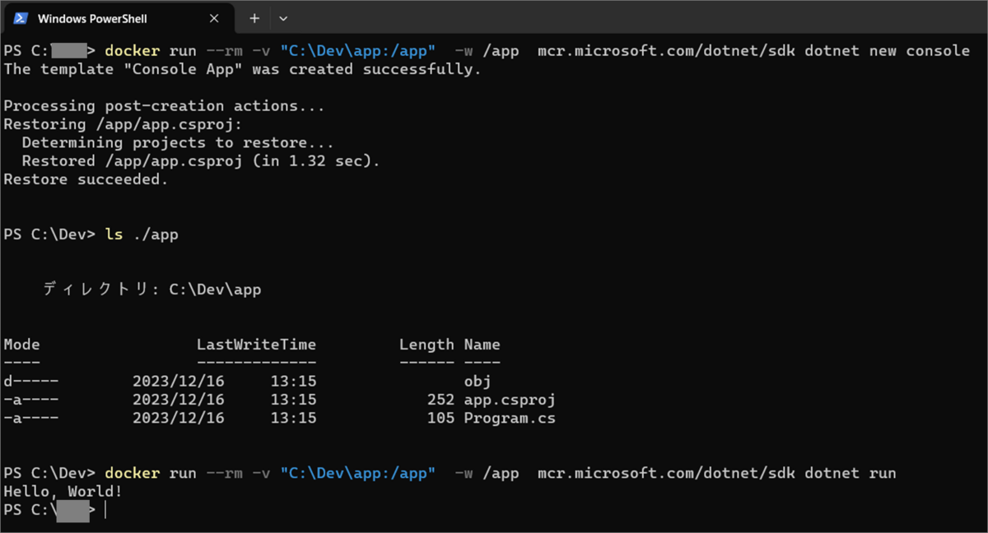Click the 'Console App' created successfully message

242,69
